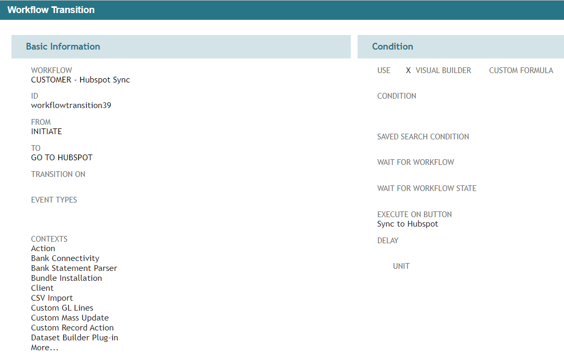The height and width of the screenshot is (356, 564).
Task: Click the Sync to Hubspot button value
Action: (408, 224)
